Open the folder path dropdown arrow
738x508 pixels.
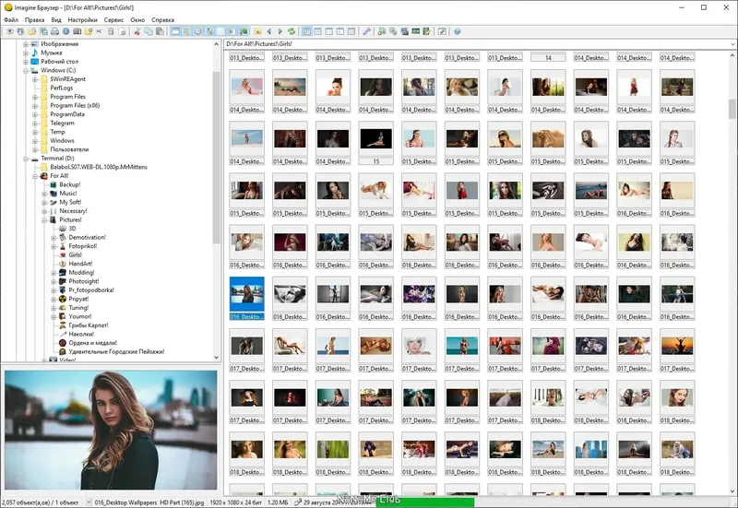tap(732, 44)
